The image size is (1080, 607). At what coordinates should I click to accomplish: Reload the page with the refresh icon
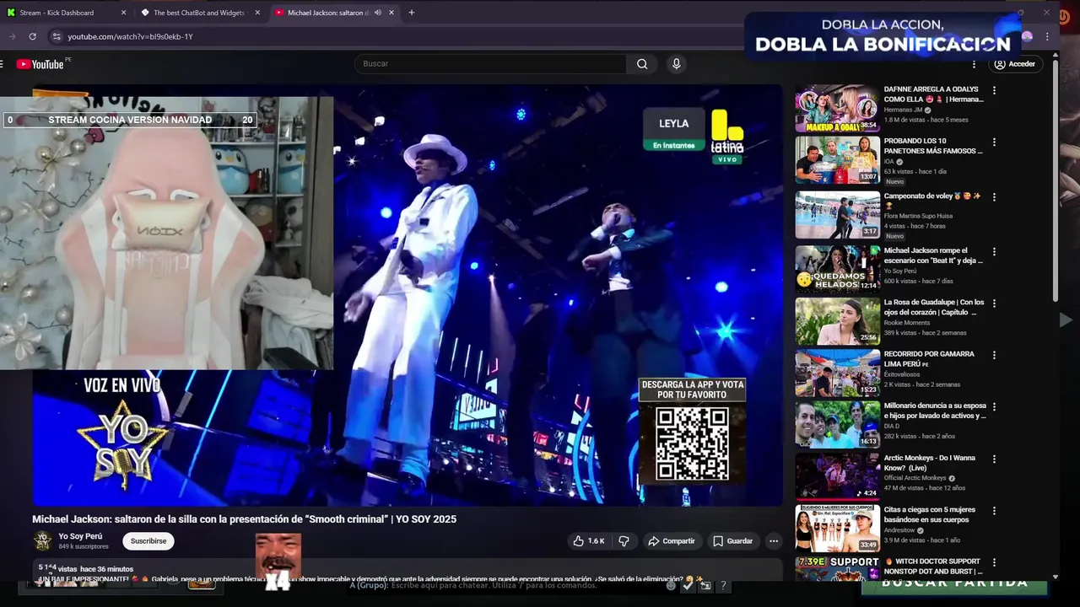[32, 36]
